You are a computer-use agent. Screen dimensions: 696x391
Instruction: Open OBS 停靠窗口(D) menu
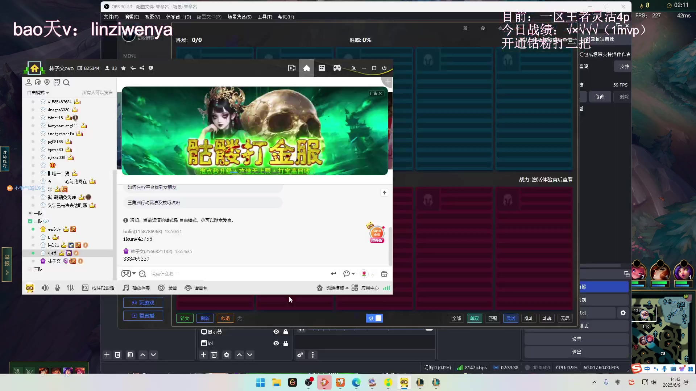coord(178,17)
